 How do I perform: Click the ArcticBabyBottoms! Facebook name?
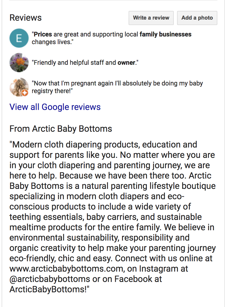pos(48,289)
